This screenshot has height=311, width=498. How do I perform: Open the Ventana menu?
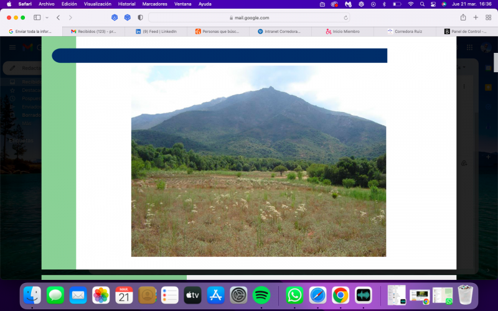coord(182,4)
